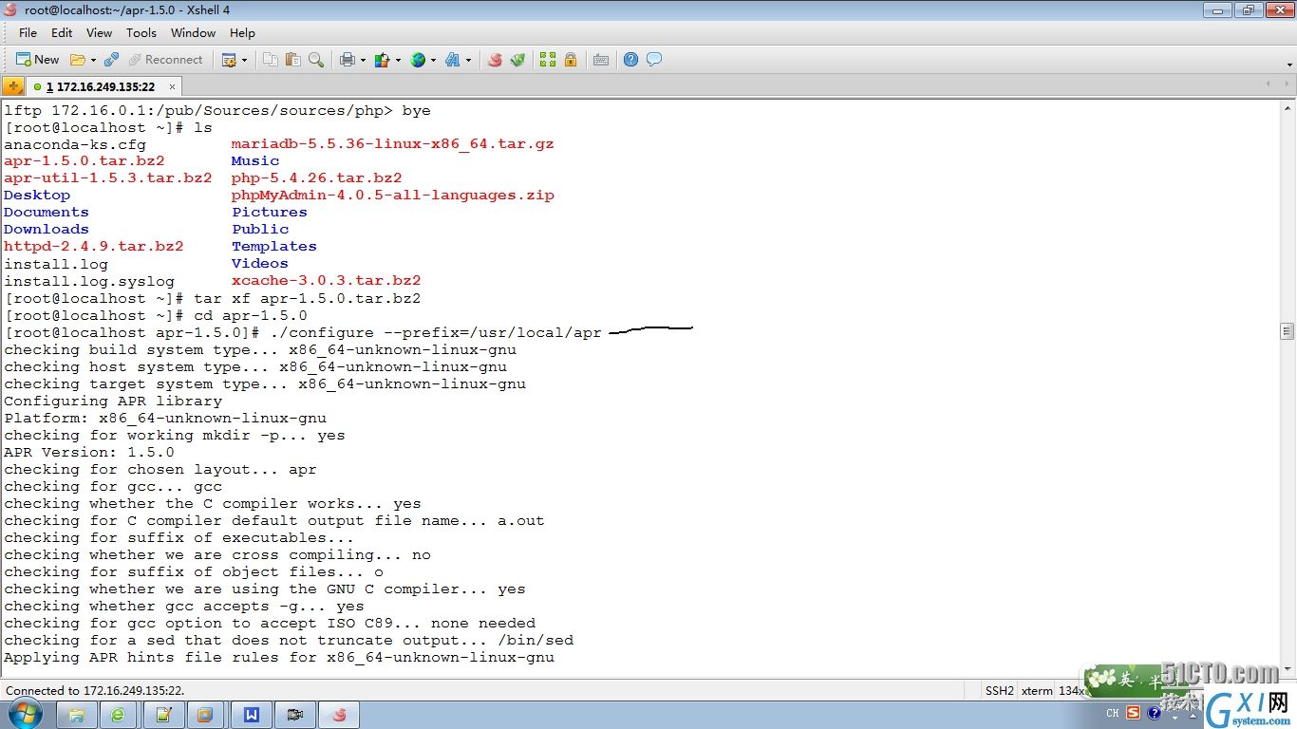
Task: Click the Reconnect toolbar button
Action: (165, 59)
